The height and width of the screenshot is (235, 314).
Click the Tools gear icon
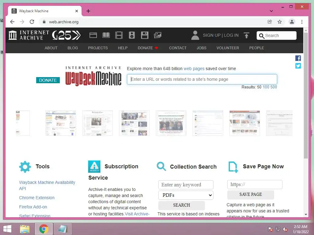25,167
